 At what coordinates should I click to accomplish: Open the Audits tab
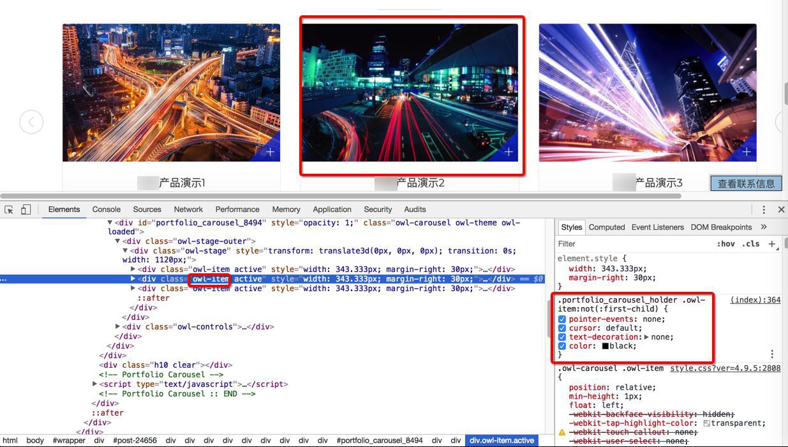tap(415, 209)
